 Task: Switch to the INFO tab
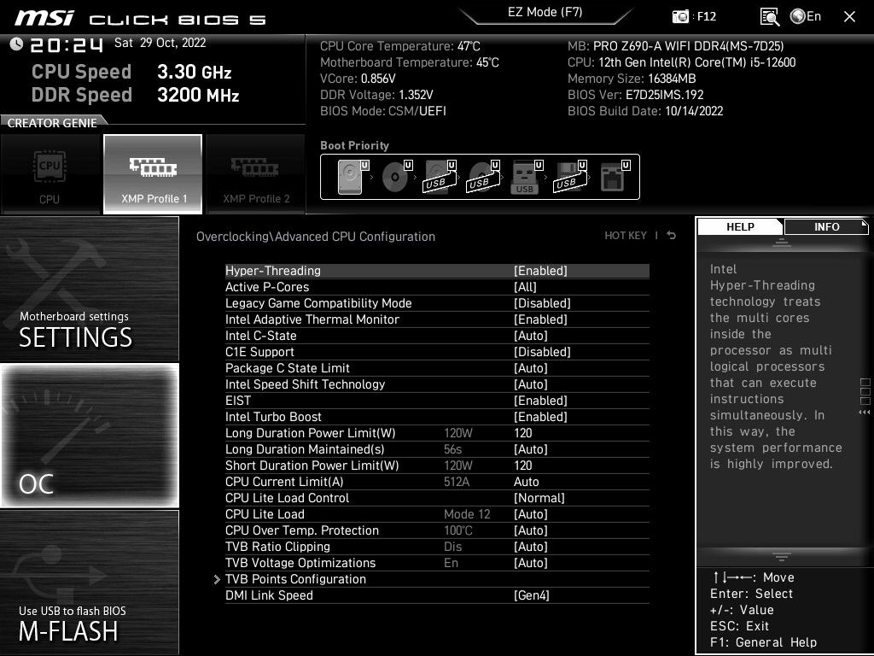pos(826,226)
